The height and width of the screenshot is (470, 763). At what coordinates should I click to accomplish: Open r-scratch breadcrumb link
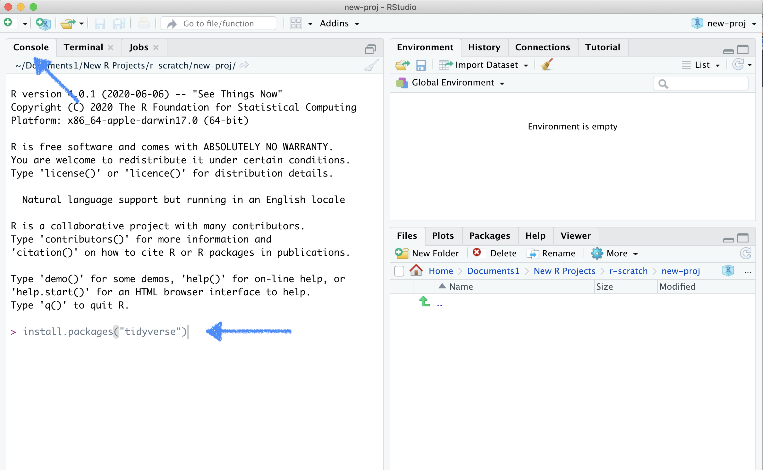click(628, 271)
